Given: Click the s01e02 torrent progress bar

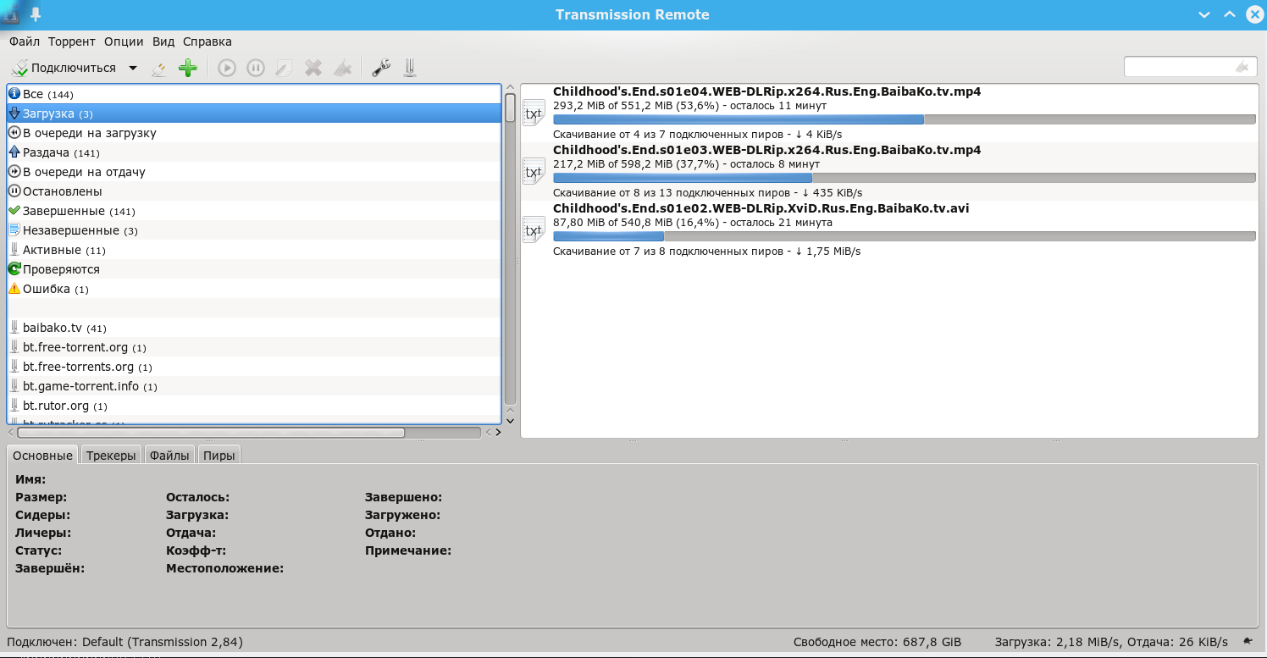Looking at the screenshot, I should click(x=904, y=236).
